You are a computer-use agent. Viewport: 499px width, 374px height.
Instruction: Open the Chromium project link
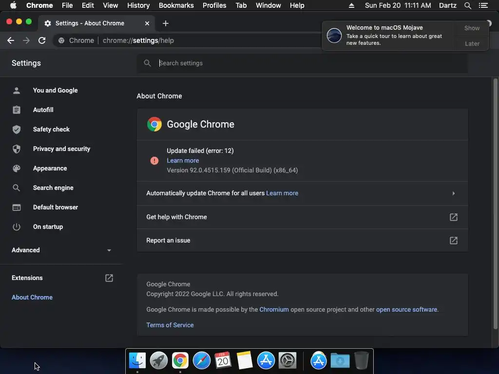tap(274, 309)
